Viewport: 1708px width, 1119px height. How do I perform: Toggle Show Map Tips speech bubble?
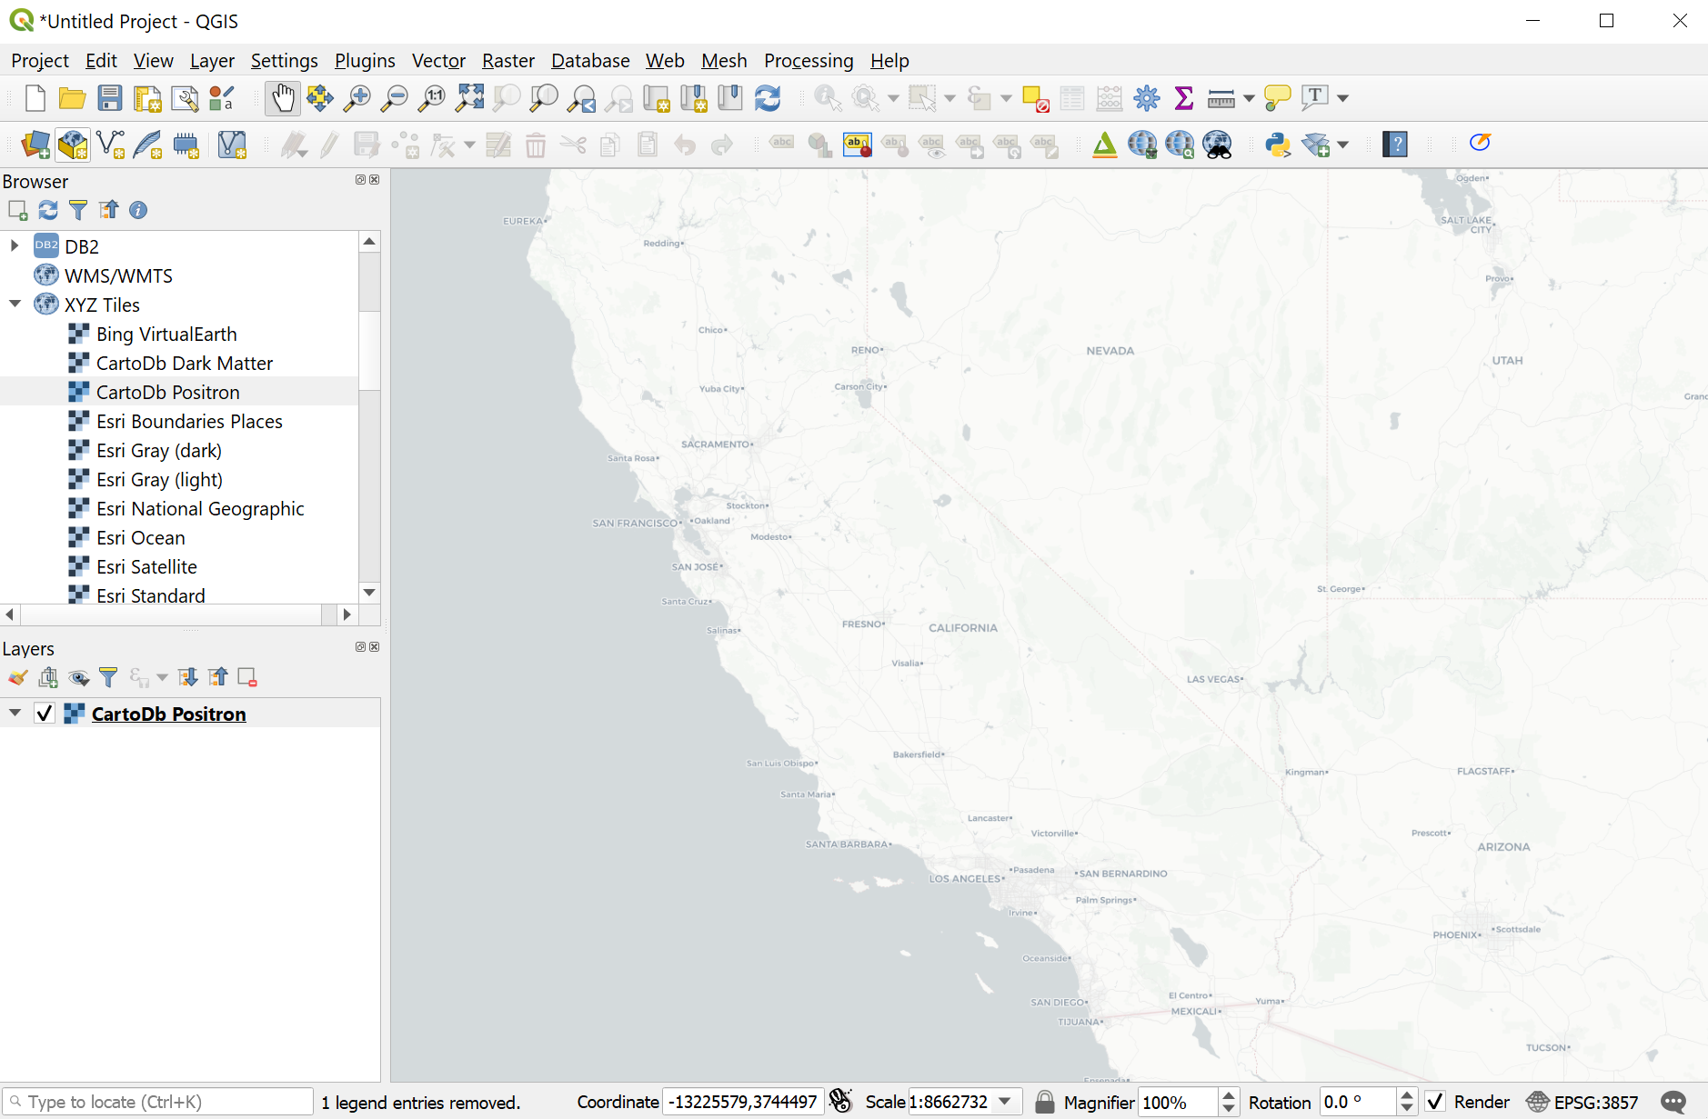click(1277, 98)
